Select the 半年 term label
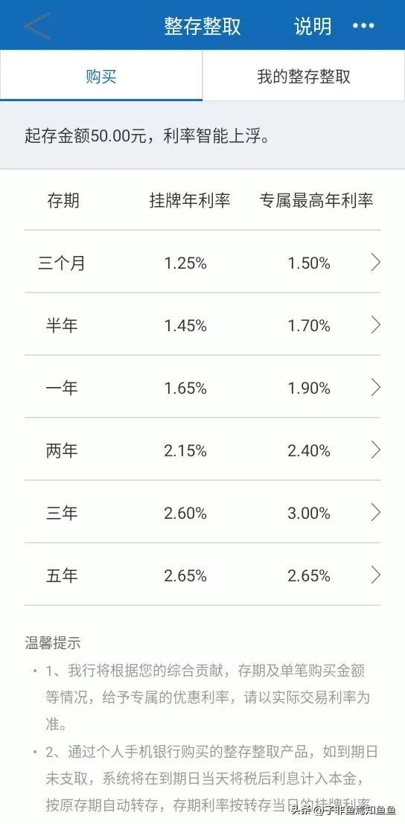405x824 pixels. [x=62, y=325]
